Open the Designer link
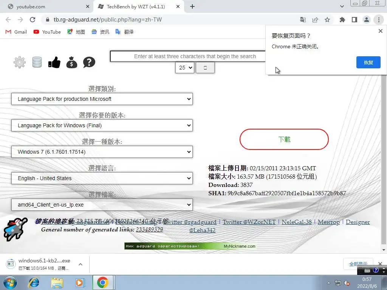 pyautogui.click(x=358, y=222)
